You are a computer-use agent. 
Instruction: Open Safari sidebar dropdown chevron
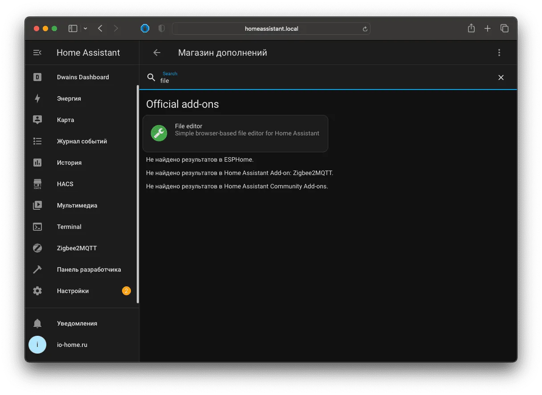[86, 29]
